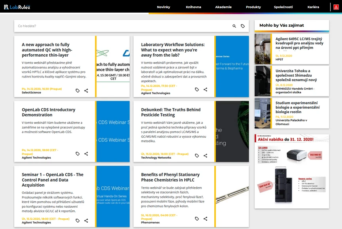The width and height of the screenshot is (342, 229).
Task: Click tag icon on Phenyl Stationary Phase card
Action: tap(197, 219)
